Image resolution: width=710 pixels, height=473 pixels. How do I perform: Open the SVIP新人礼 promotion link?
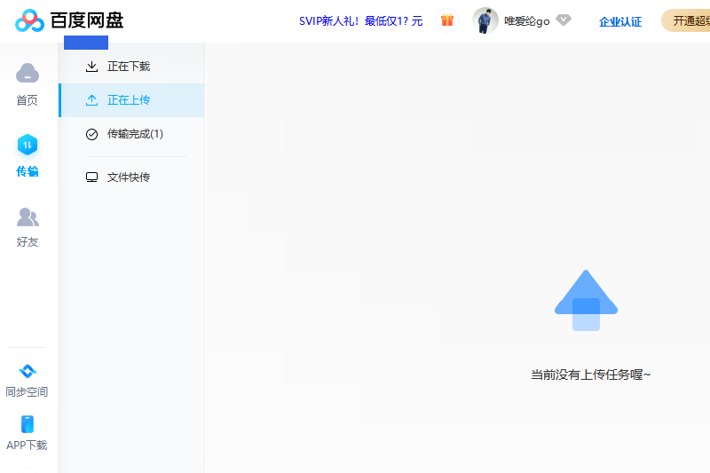360,21
